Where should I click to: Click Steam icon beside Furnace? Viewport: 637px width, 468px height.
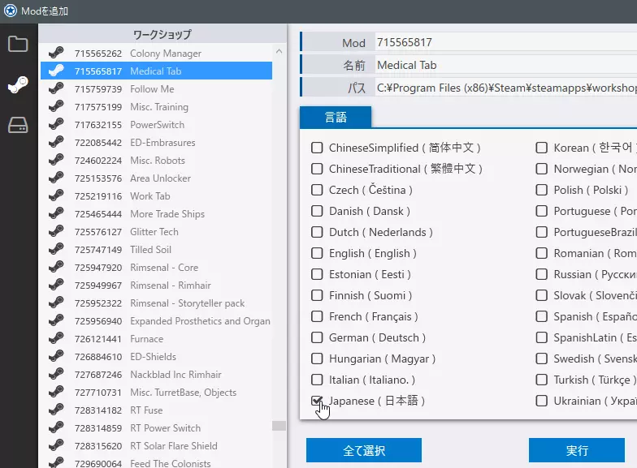coord(56,339)
